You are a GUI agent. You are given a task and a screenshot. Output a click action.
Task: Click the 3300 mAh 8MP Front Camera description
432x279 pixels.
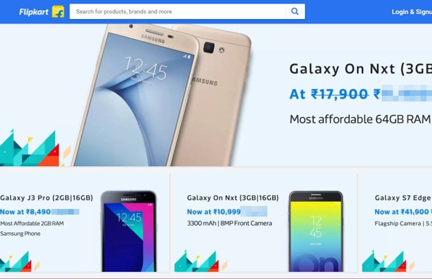pos(230,223)
